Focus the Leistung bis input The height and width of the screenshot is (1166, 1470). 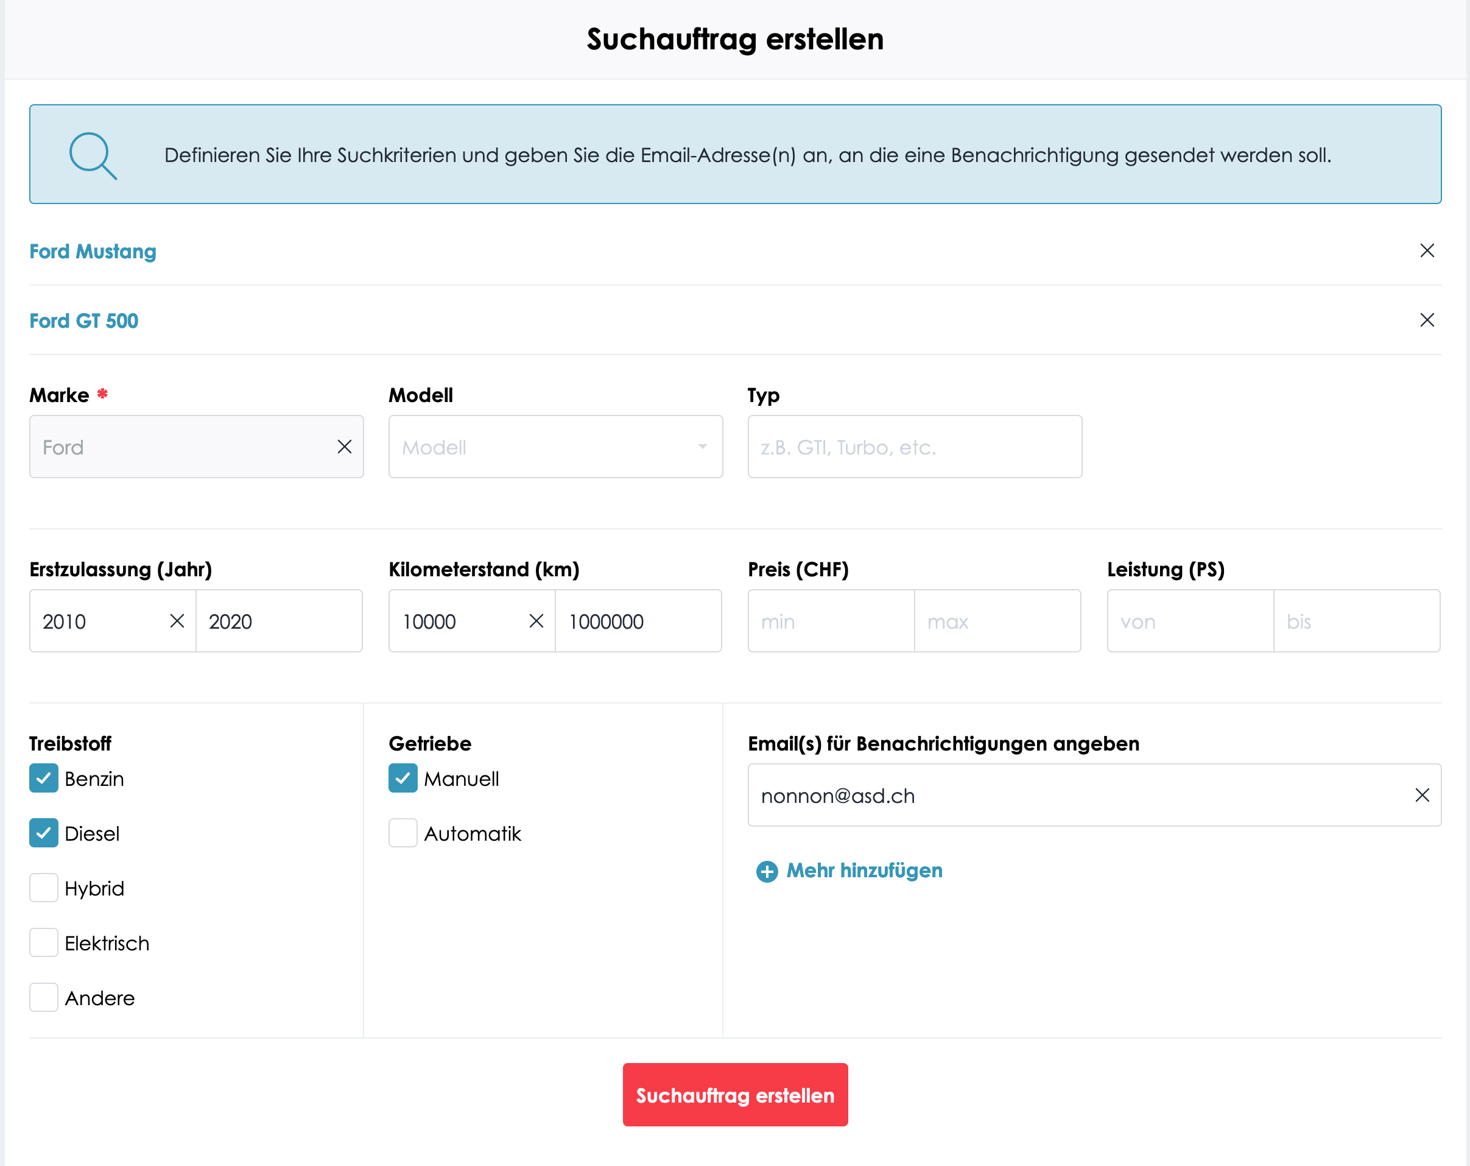[1357, 621]
